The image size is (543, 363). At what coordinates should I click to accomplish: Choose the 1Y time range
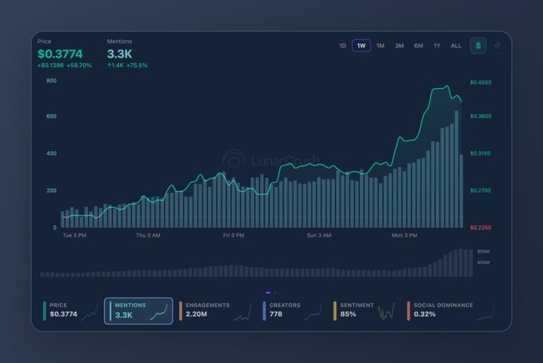pyautogui.click(x=437, y=46)
